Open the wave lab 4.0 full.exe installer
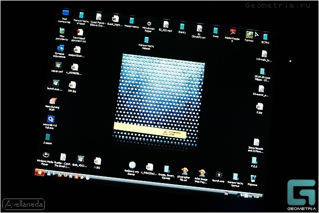Image resolution: width=319 pixels, height=213 pixels. coord(50,119)
